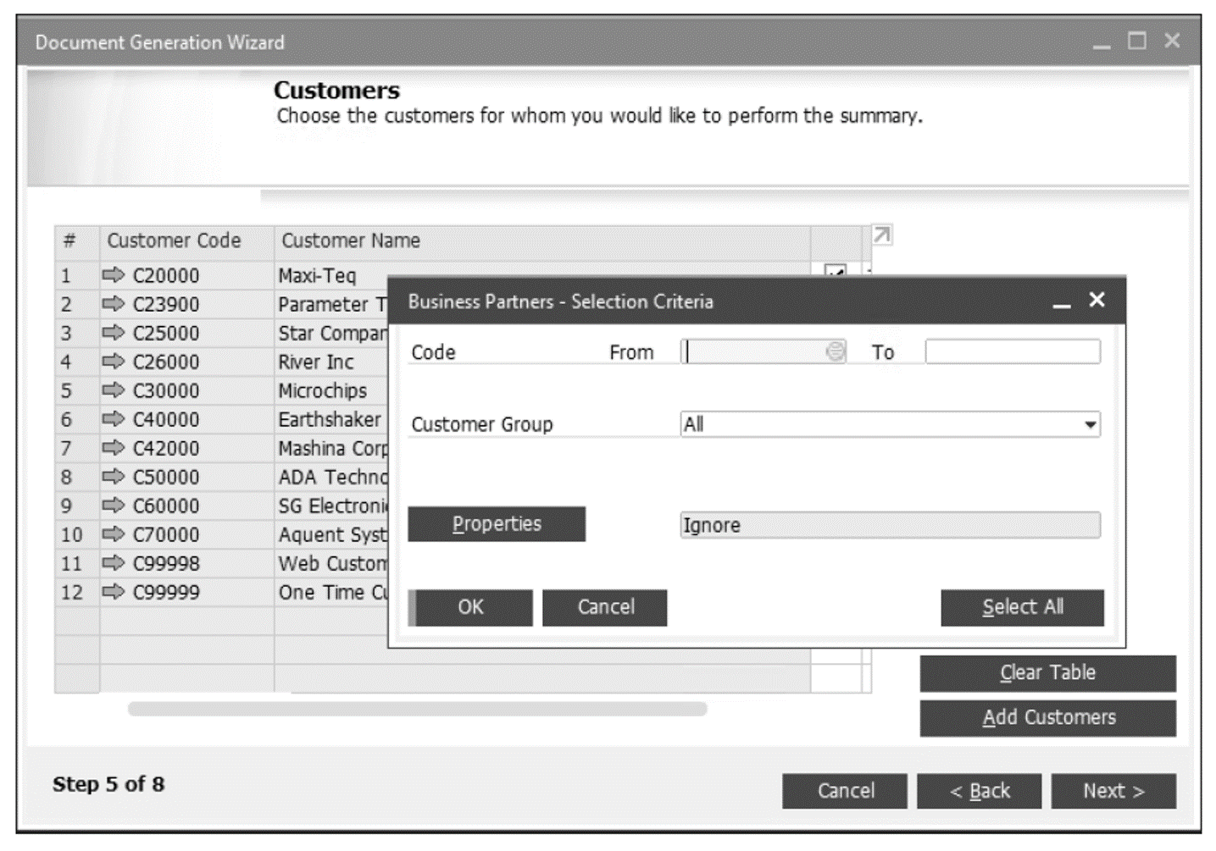1216x851 pixels.
Task: Go back a wizard step with Back
Action: tap(980, 792)
